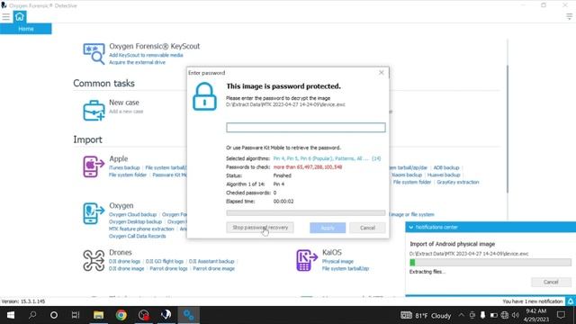The image size is (576, 324).
Task: Collapse the Notifications center chevron
Action: (411, 228)
